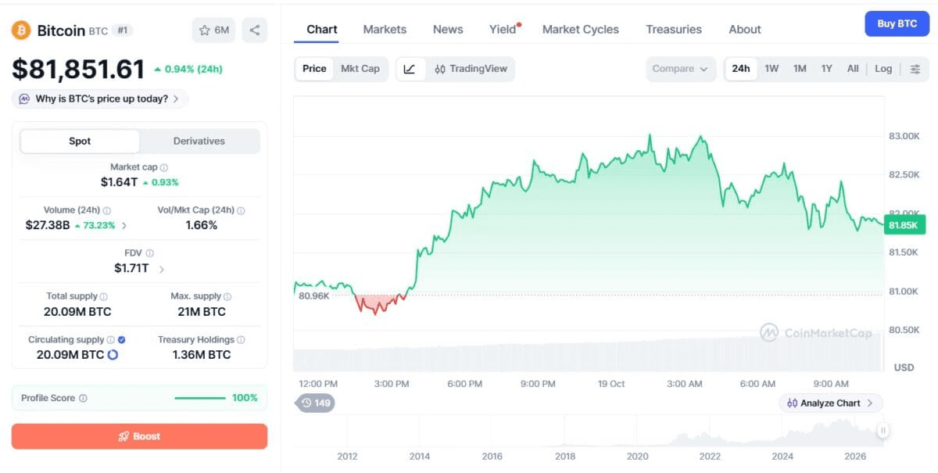The height and width of the screenshot is (473, 938).
Task: Open the Compare dropdown
Action: tap(680, 69)
